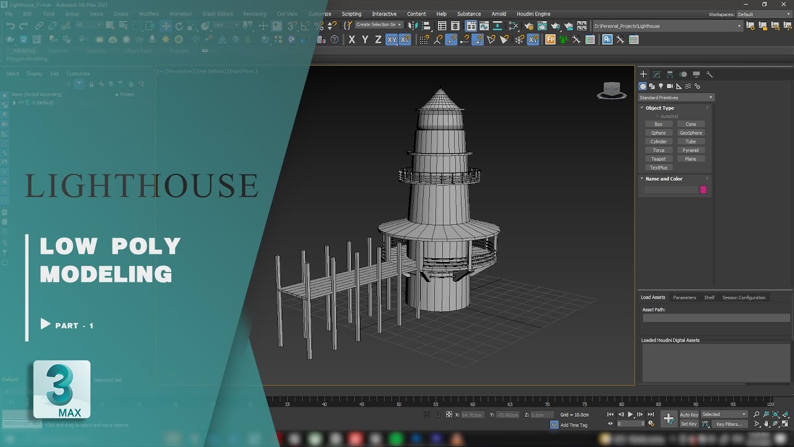Create a Teapot primitive
The image size is (794, 447).
659,159
